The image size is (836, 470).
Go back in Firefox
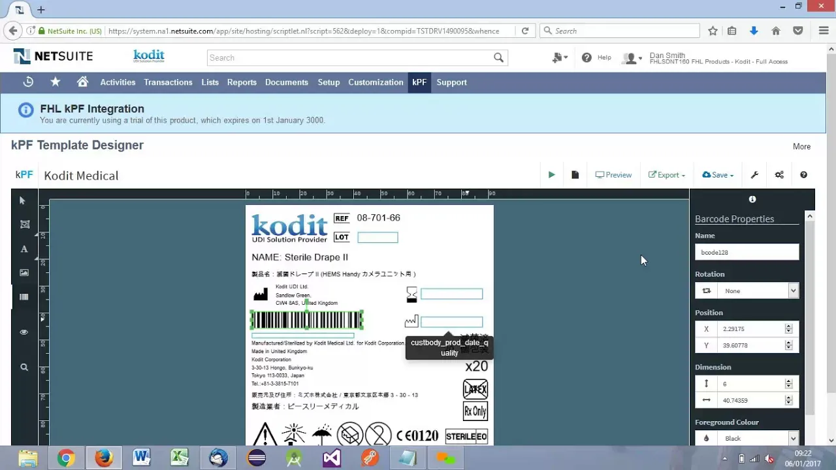click(x=12, y=31)
